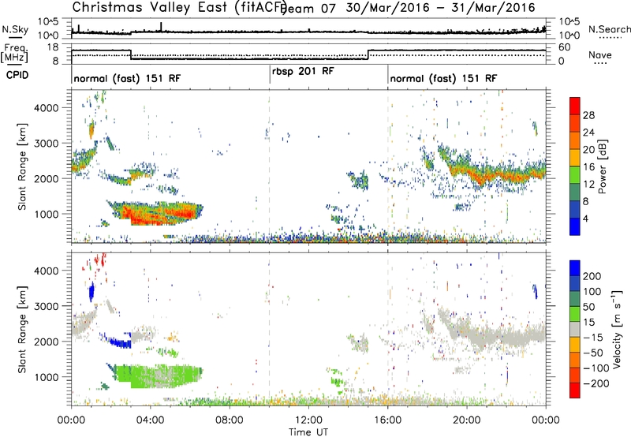
Task: Pick the gray Velocity colorbar segment between 15 and -15
Action: click(x=575, y=329)
